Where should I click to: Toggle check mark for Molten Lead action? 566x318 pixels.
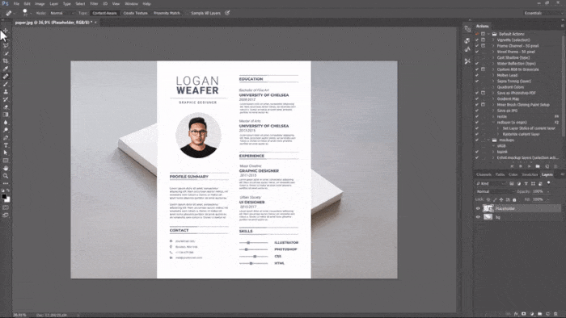click(477, 75)
